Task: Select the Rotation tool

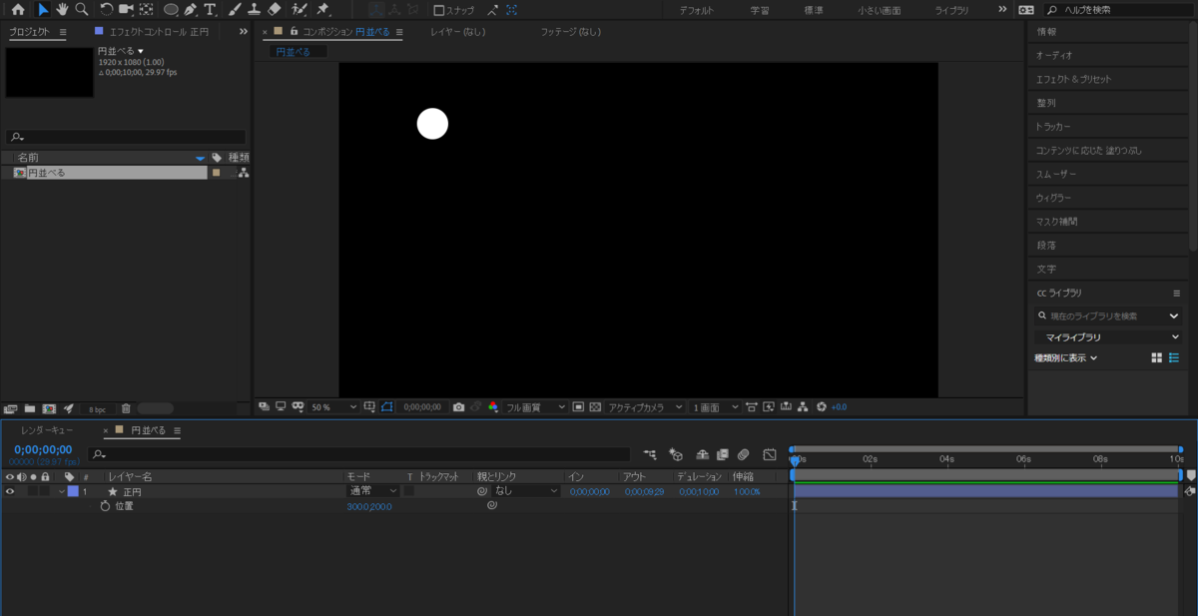Action: pos(106,9)
